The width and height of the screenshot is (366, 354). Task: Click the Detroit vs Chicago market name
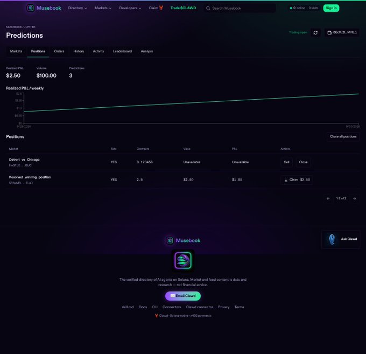[24, 159]
